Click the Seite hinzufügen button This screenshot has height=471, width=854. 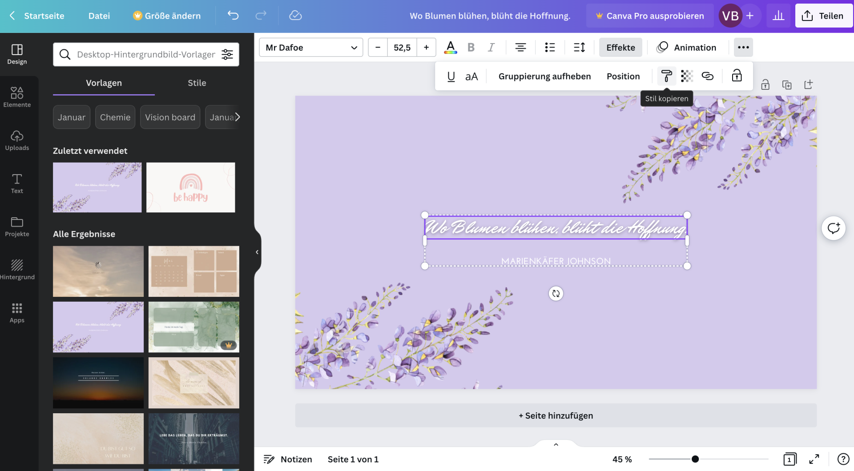coord(555,415)
